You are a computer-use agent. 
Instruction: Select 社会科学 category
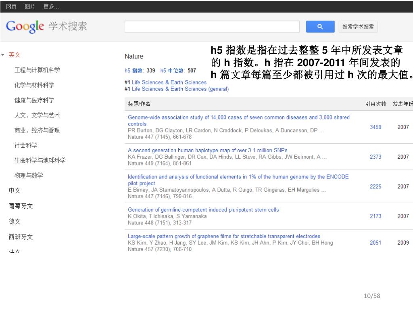pos(26,145)
